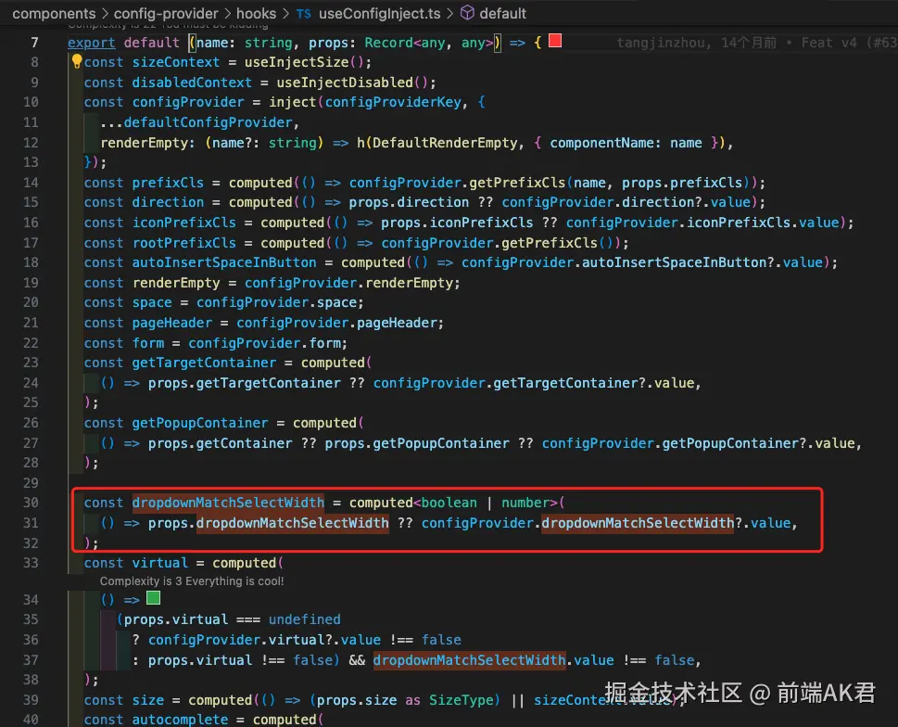The image size is (898, 727).
Task: Click getPopupContainer constant name on line 26
Action: (x=200, y=423)
